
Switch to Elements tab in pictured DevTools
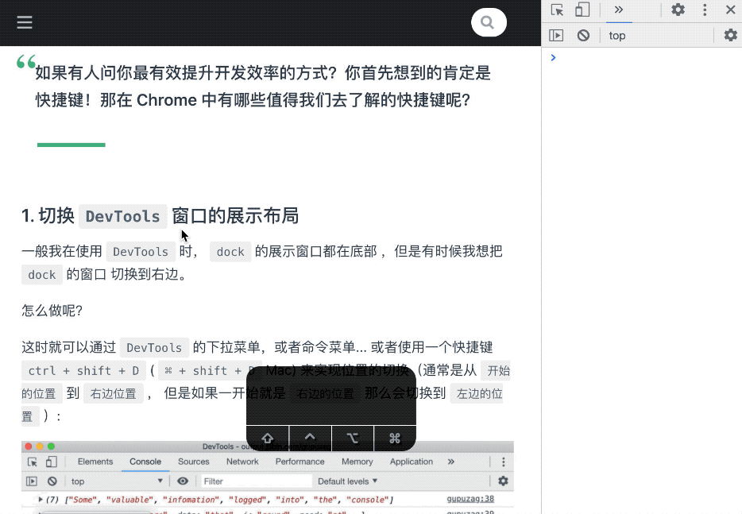[95, 462]
